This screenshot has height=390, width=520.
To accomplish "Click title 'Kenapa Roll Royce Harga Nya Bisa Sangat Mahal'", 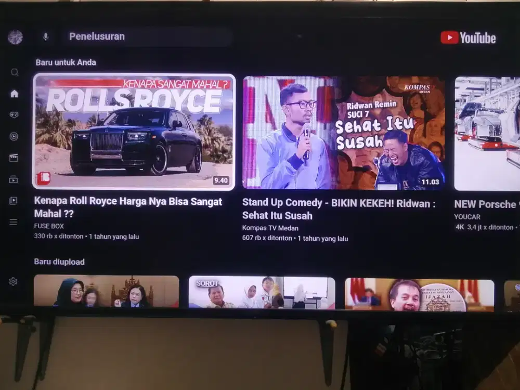I will (128, 207).
